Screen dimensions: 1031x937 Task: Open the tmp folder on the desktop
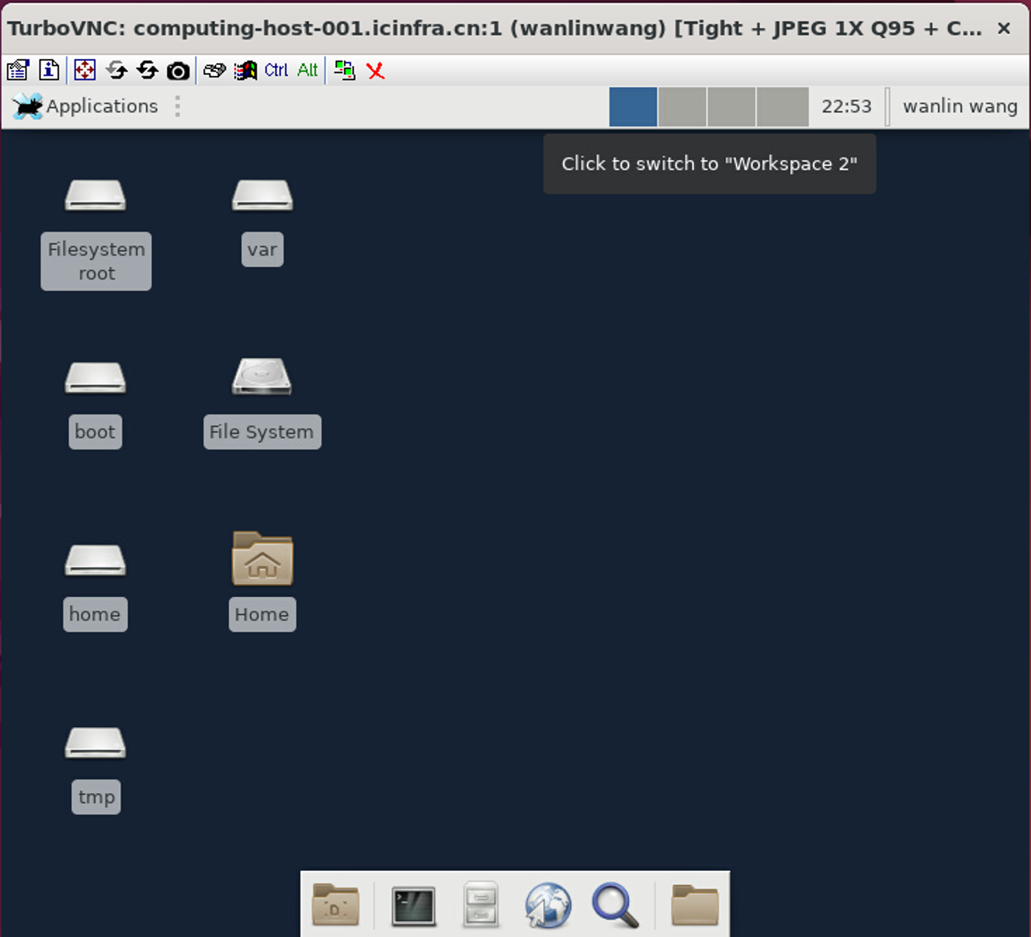point(96,759)
